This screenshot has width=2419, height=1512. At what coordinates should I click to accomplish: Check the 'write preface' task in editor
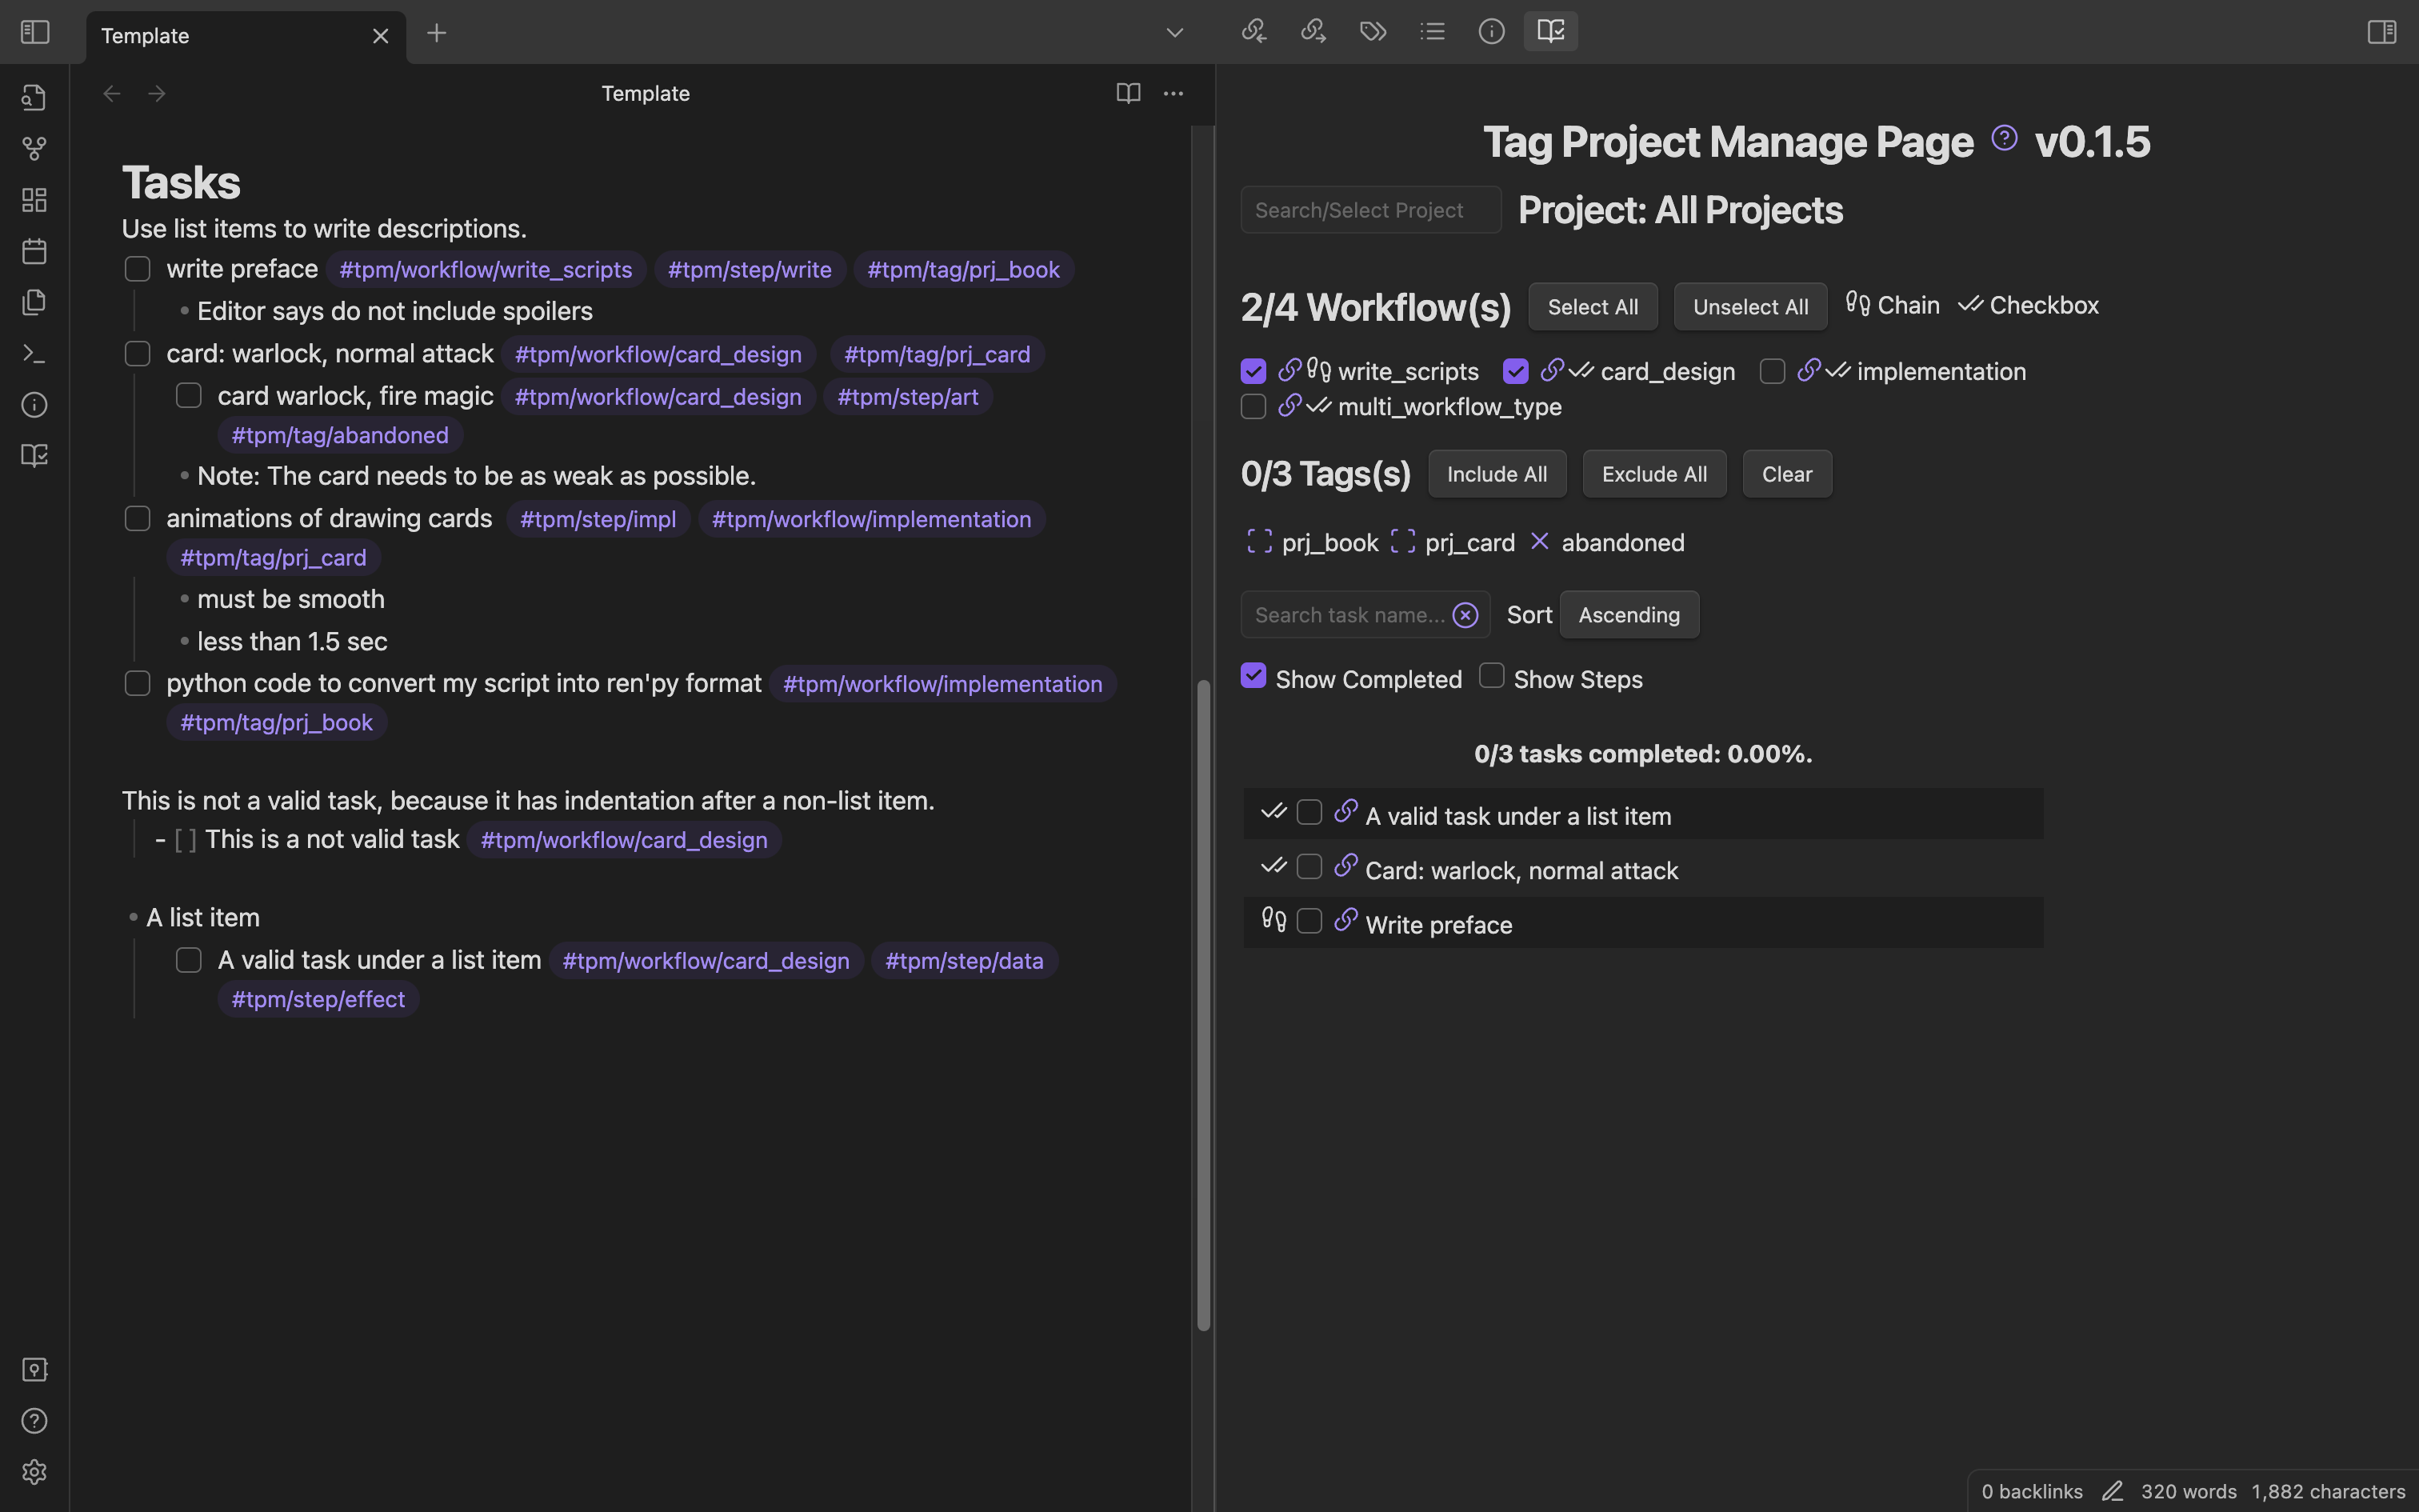click(137, 270)
